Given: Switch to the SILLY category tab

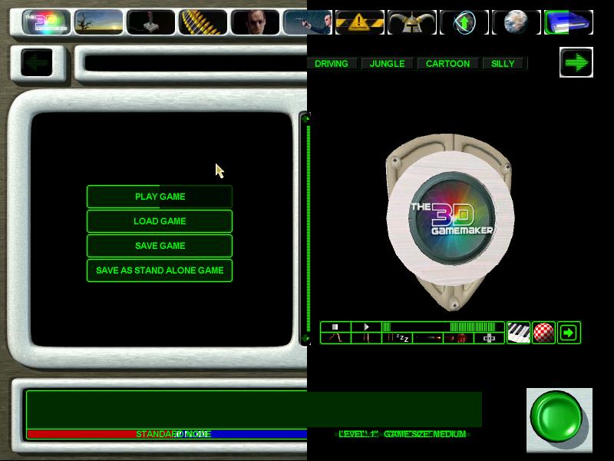Looking at the screenshot, I should pyautogui.click(x=503, y=64).
